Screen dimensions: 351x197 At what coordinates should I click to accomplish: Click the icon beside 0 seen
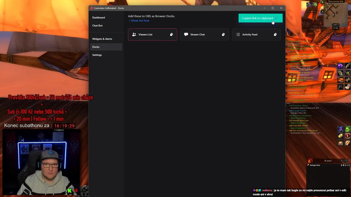[310, 161]
